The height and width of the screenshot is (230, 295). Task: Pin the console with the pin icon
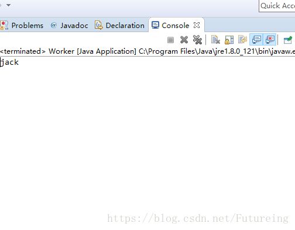[x=288, y=40]
